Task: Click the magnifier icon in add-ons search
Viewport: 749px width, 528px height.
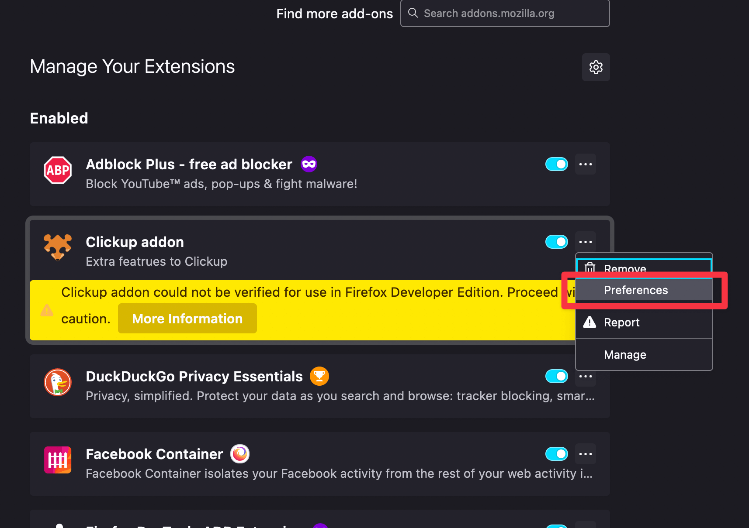Action: pyautogui.click(x=413, y=13)
